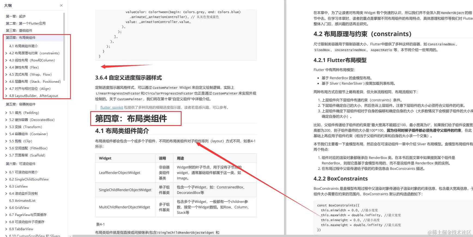Open outline item 6.1 可滚动组件简介
Image resolution: width=473 pixels, height=237 pixels.
pos(23,172)
